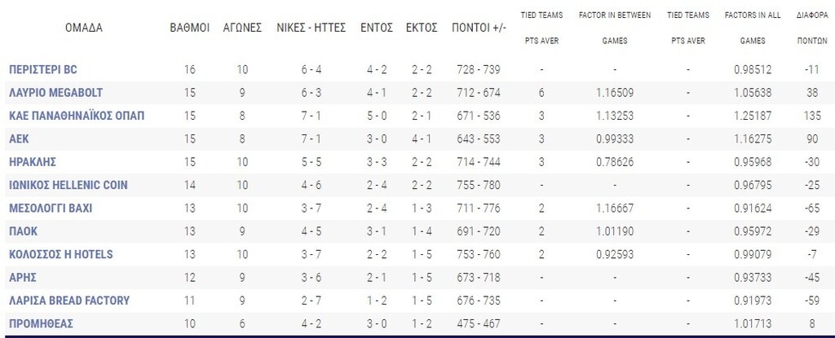The height and width of the screenshot is (338, 835).
Task: Click ΛΑΡΙΣΑ BREAD FACTORY team name
Action: tap(69, 301)
